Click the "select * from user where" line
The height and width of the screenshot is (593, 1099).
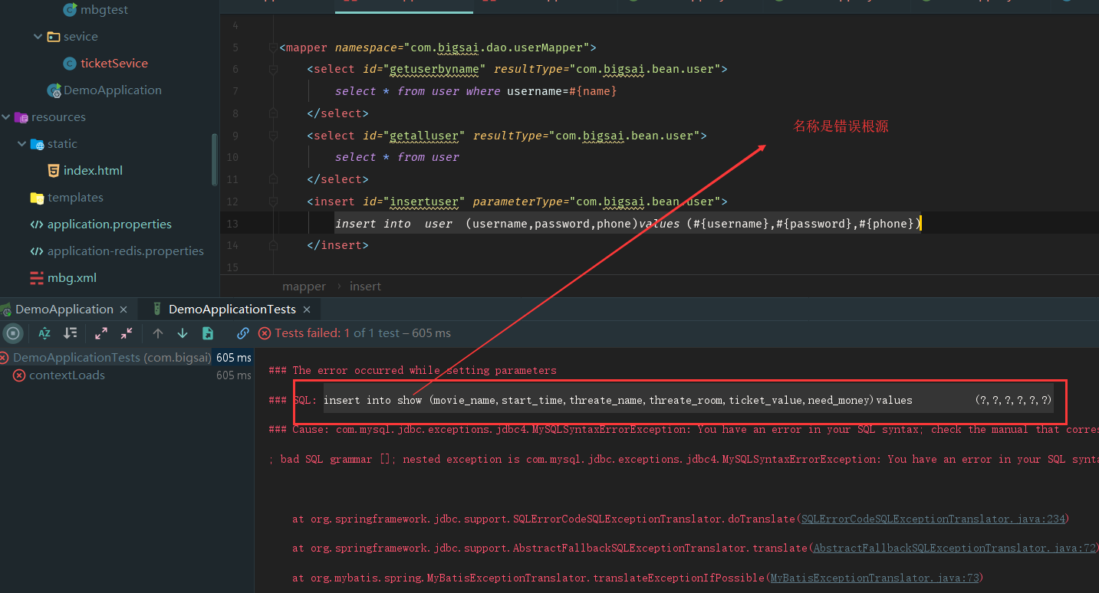point(475,91)
